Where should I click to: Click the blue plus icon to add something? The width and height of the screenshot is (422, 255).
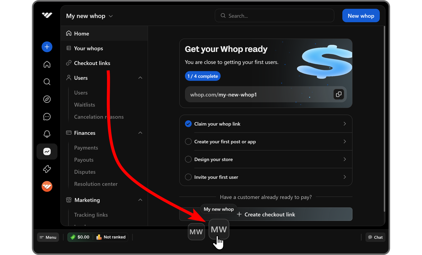[47, 47]
